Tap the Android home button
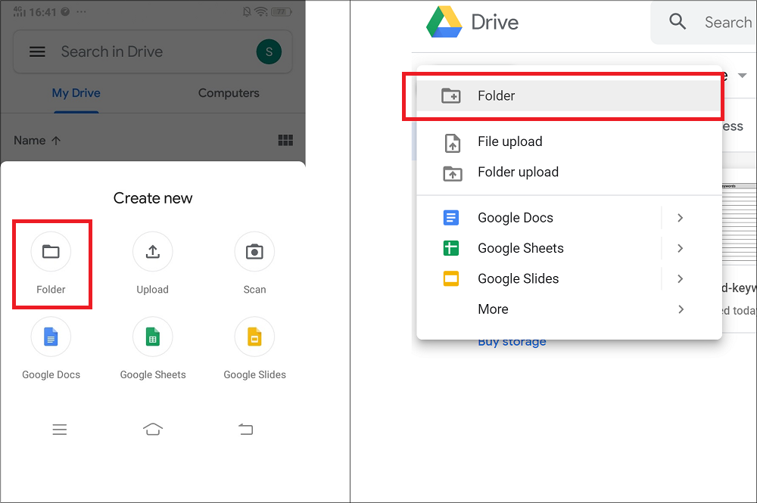The width and height of the screenshot is (757, 503). 153,429
